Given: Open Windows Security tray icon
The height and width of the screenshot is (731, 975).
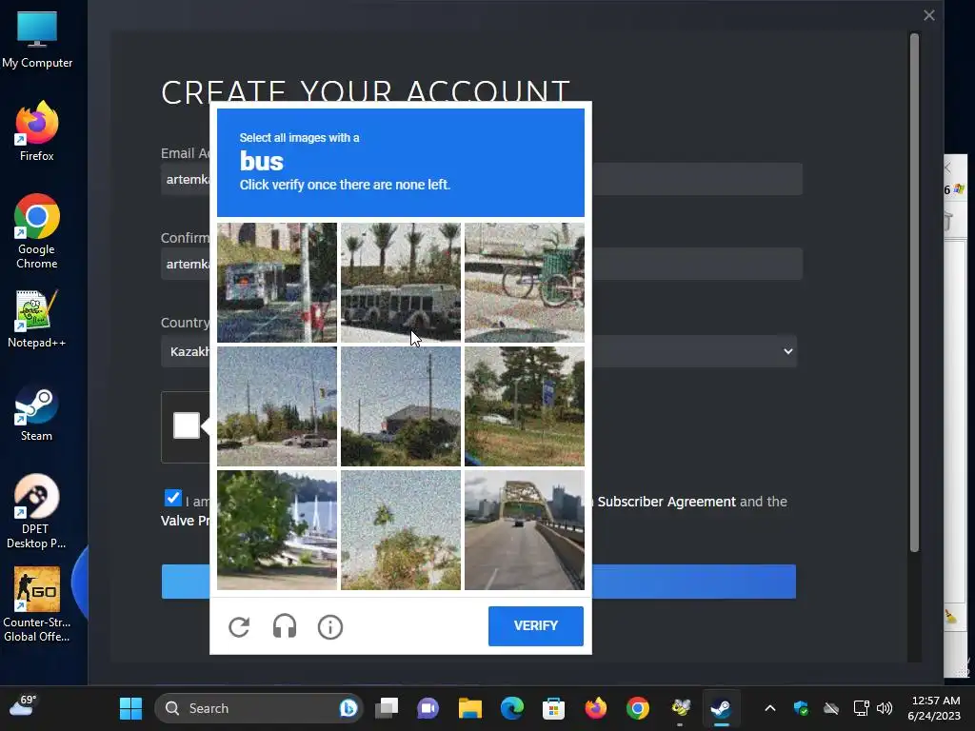Looking at the screenshot, I should (x=801, y=708).
